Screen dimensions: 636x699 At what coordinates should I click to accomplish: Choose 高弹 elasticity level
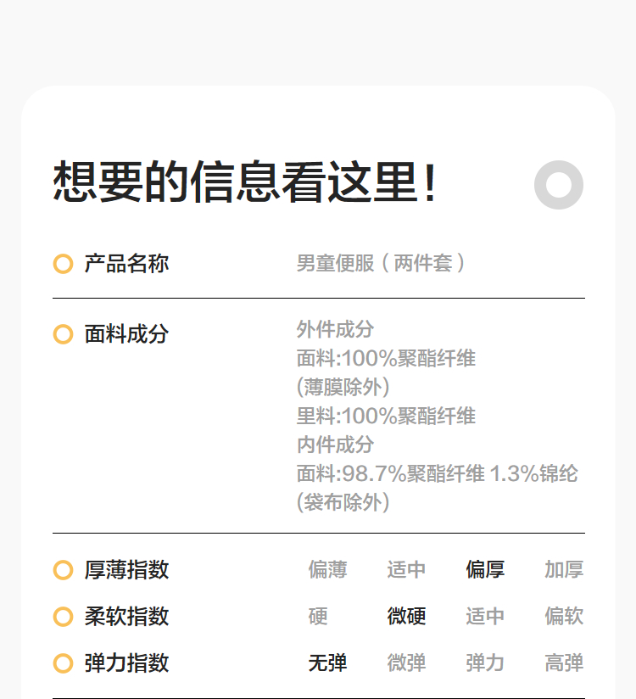564,663
